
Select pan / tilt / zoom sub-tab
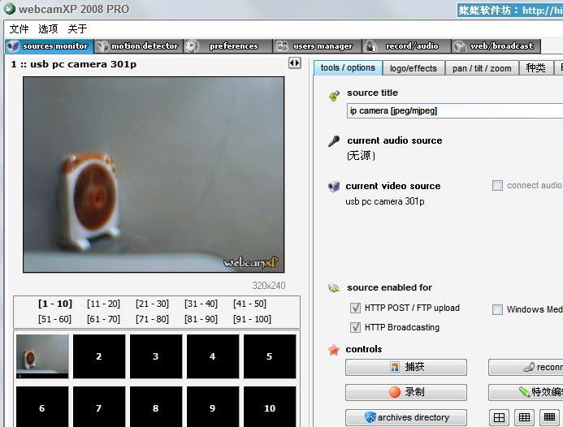[482, 68]
